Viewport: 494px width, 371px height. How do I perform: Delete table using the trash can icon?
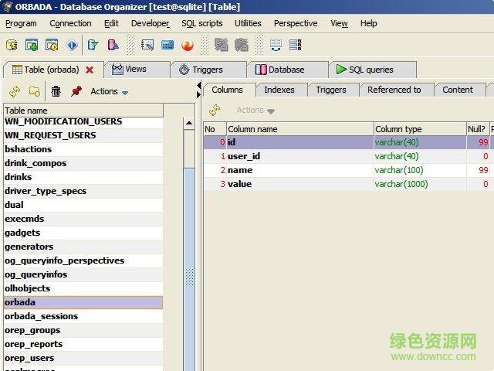(x=56, y=91)
